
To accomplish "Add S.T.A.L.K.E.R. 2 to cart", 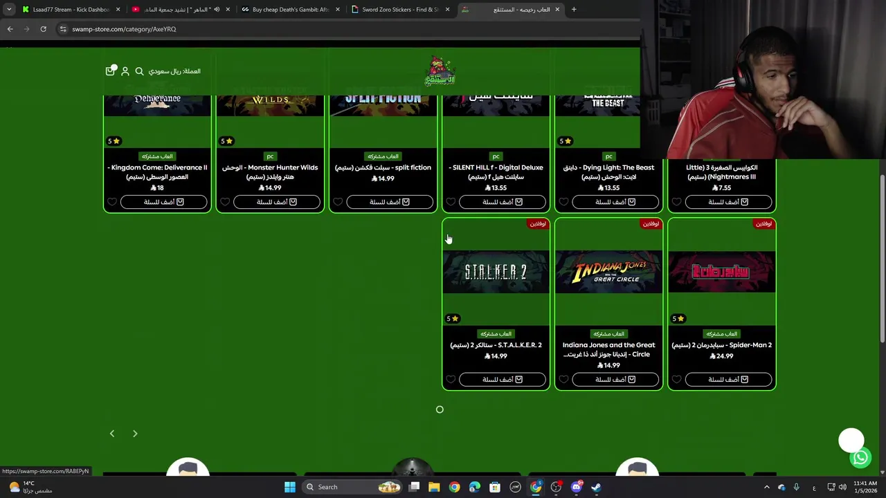I will coord(502,379).
